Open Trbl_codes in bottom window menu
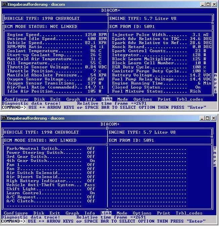This screenshot has height=229, width=219. [189, 213]
